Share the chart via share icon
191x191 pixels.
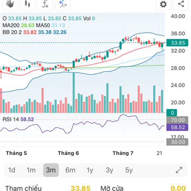(x=181, y=4)
